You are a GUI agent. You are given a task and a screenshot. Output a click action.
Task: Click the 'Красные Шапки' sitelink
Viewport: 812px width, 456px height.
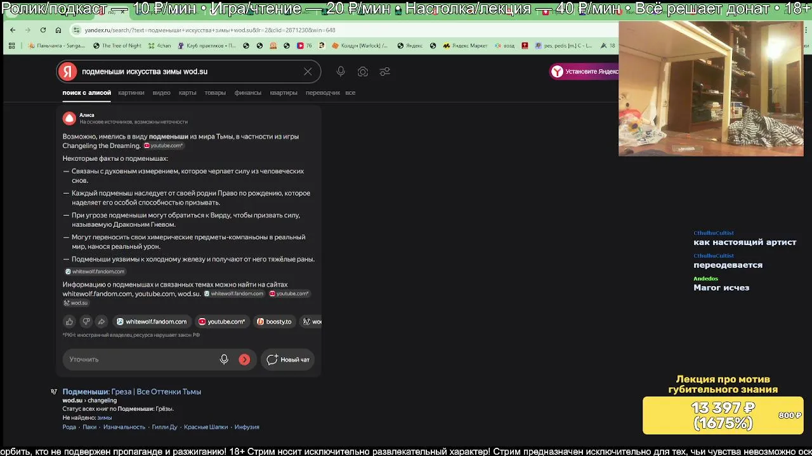coord(206,427)
